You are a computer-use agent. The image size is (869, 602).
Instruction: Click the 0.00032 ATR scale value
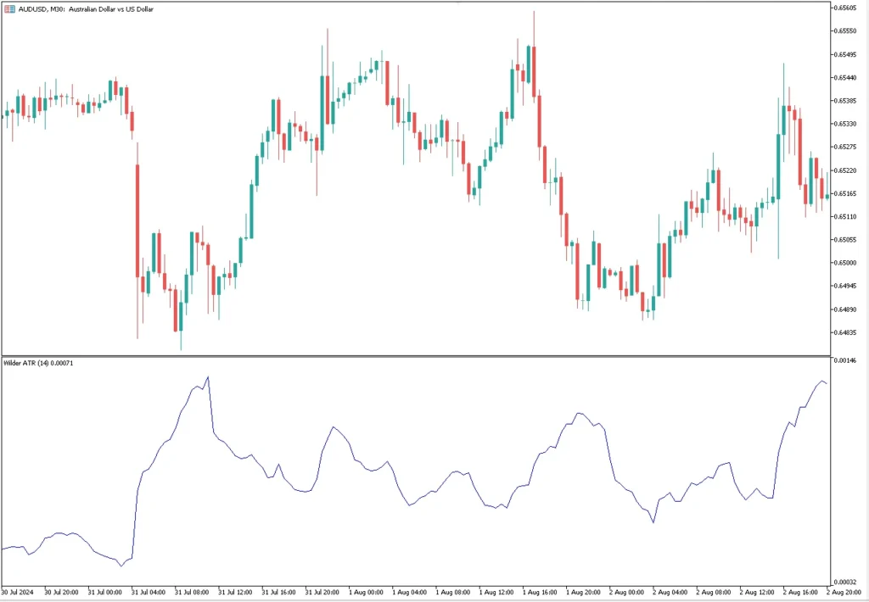(849, 582)
